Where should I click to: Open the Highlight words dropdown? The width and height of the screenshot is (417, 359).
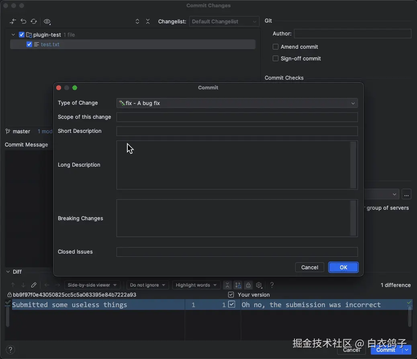coord(196,285)
